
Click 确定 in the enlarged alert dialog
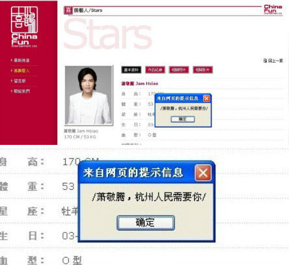pyautogui.click(x=146, y=223)
